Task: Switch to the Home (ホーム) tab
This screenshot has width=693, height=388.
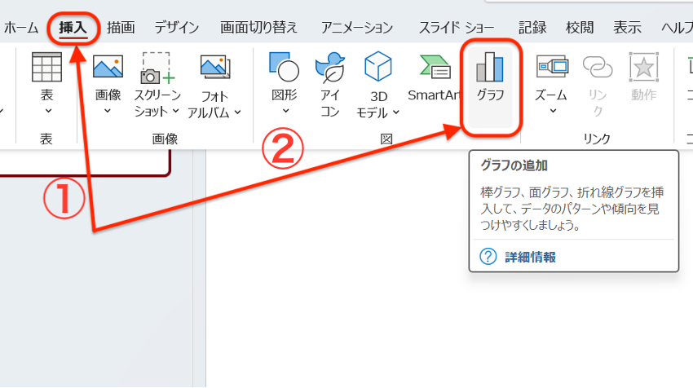Action: click(x=20, y=28)
